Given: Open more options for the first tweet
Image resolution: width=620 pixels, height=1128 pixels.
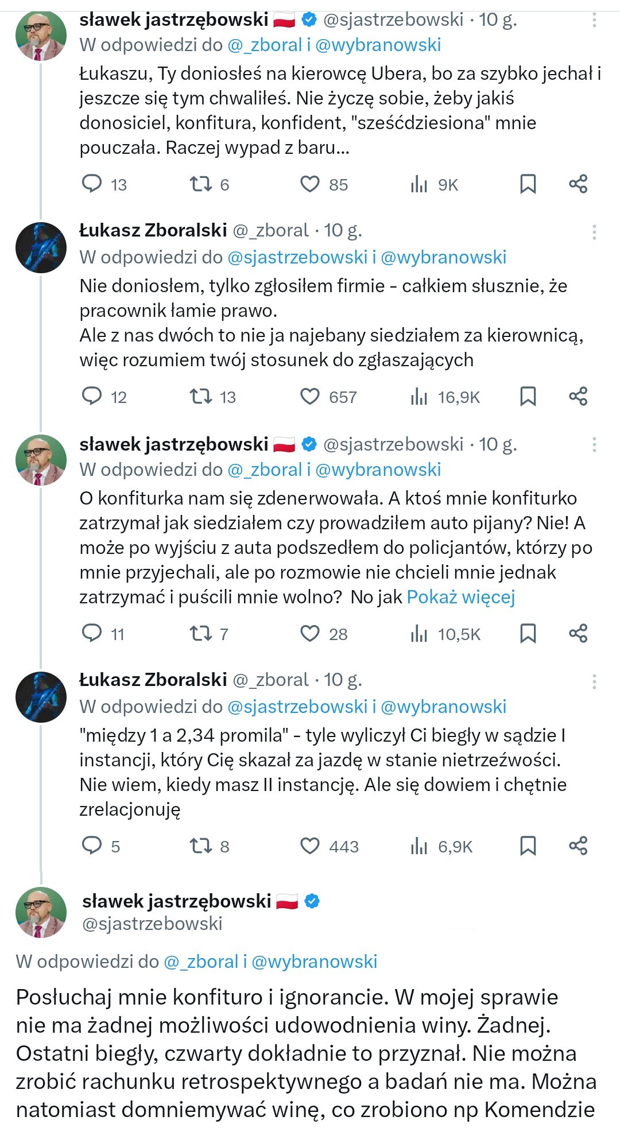Looking at the screenshot, I should pyautogui.click(x=594, y=21).
